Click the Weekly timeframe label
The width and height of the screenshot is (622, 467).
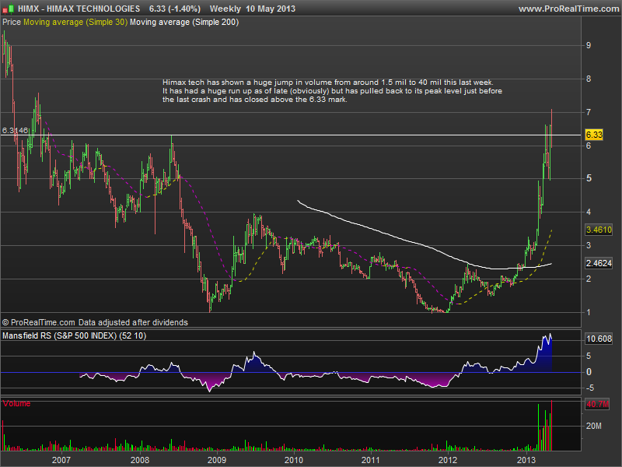click(225, 9)
